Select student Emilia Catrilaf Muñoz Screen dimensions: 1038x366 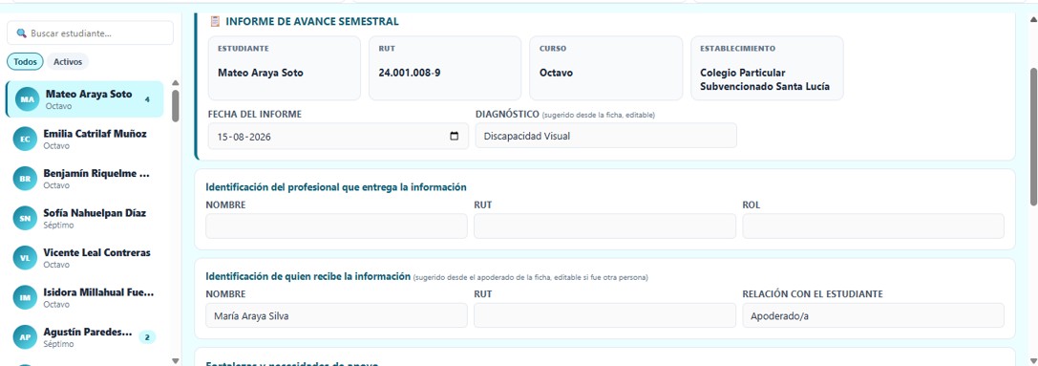click(x=85, y=140)
